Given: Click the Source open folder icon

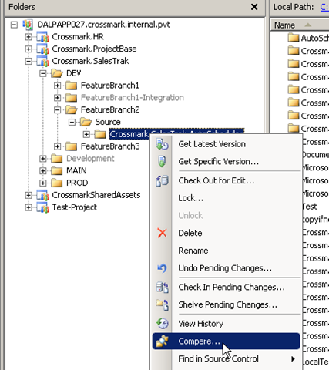Looking at the screenshot, I should (x=86, y=122).
